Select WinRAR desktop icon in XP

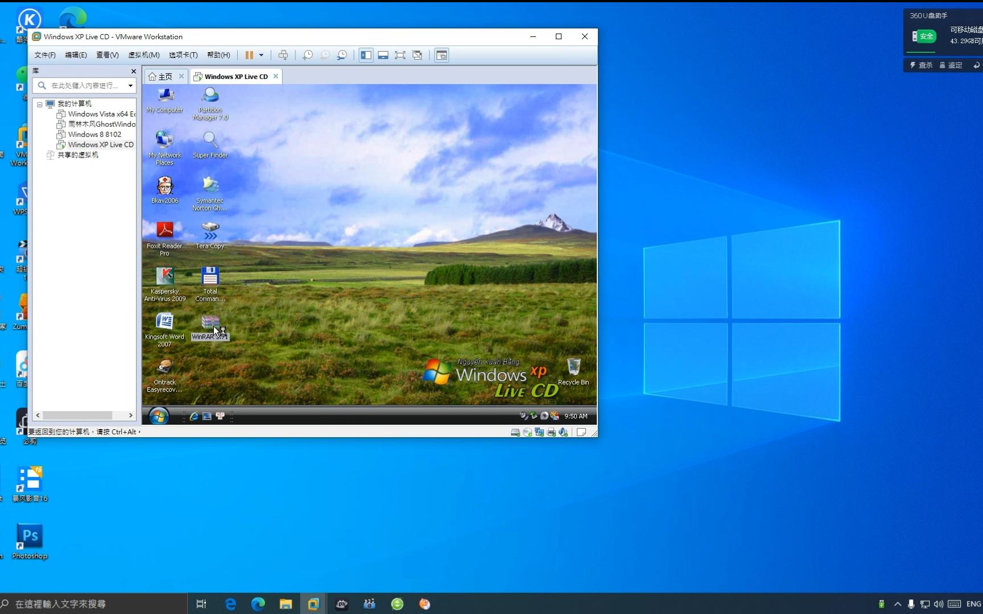pyautogui.click(x=210, y=327)
